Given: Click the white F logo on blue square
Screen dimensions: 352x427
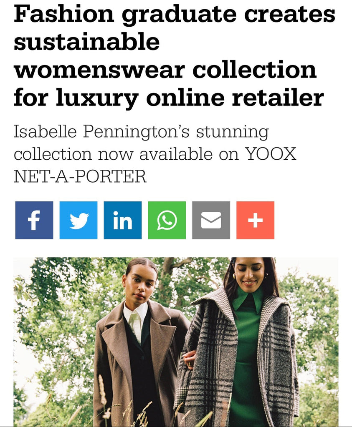Looking at the screenshot, I should click(x=34, y=220).
